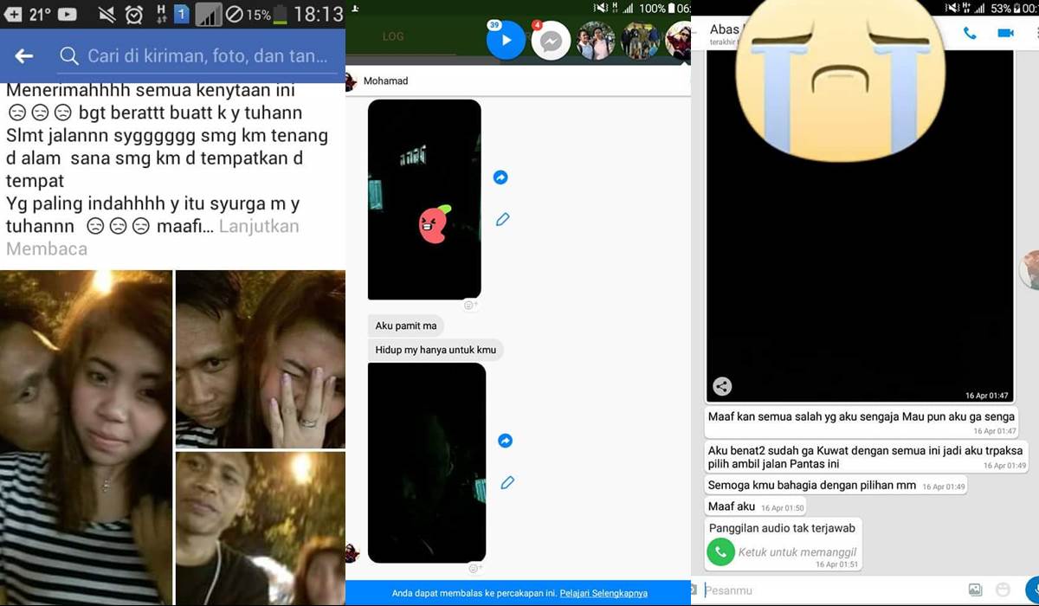The width and height of the screenshot is (1039, 606).
Task: Forward the second dark image message
Action: (505, 441)
